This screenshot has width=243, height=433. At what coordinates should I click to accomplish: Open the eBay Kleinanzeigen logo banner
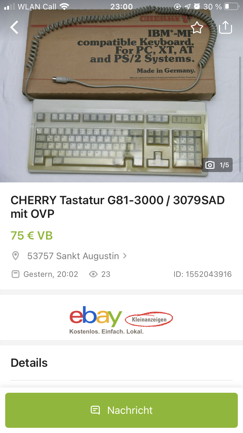(x=121, y=320)
